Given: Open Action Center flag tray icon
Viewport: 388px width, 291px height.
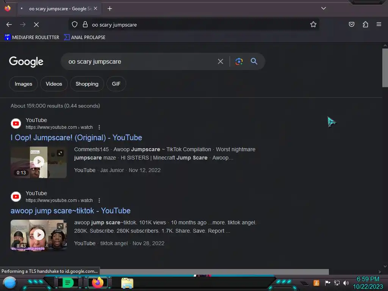Looking at the screenshot, I should pos(328,283).
